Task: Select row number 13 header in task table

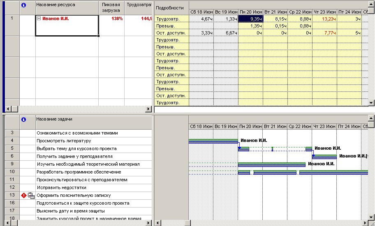Action: pyautogui.click(x=12, y=195)
